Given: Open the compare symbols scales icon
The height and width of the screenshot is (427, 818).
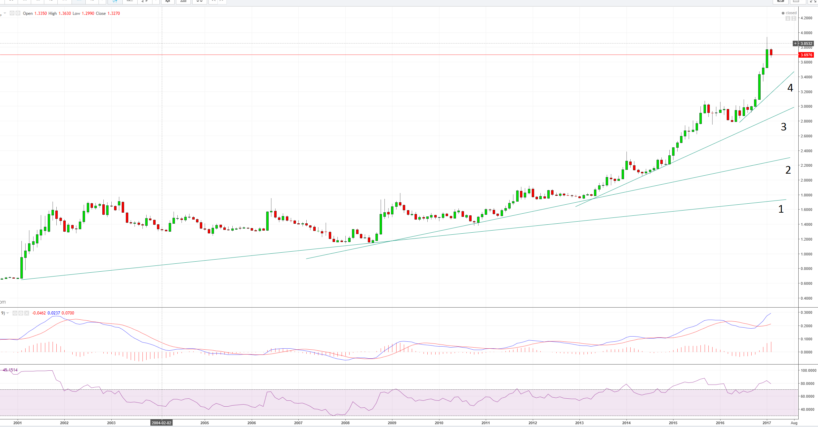Looking at the screenshot, I should (199, 1).
